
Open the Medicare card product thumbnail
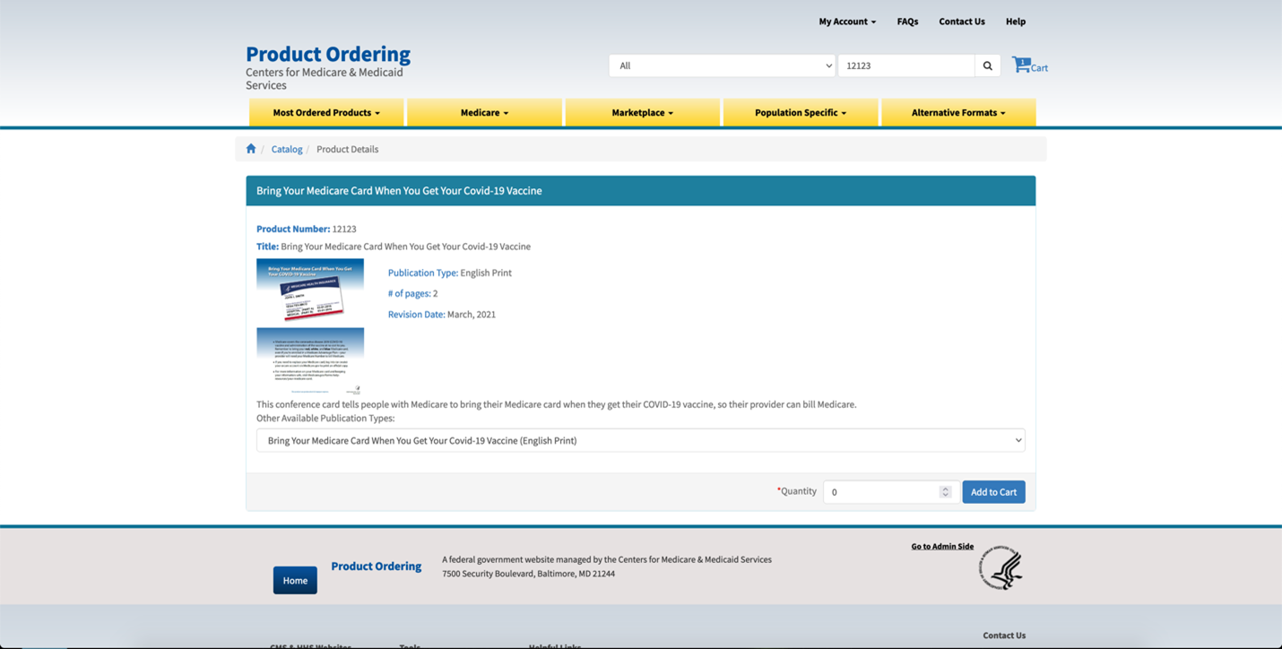[310, 326]
